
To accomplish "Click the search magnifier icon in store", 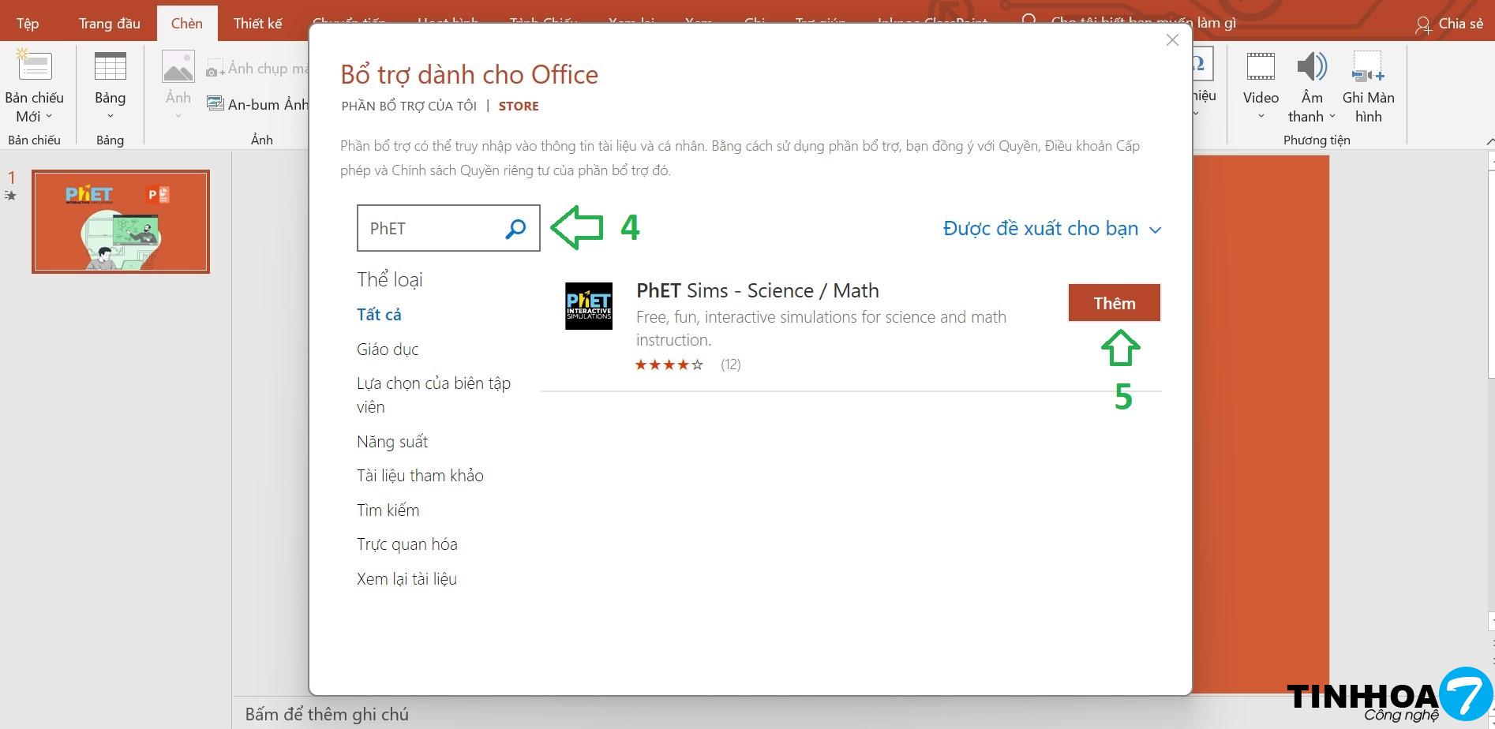I will (515, 229).
